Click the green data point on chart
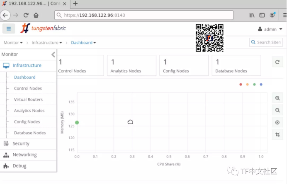Viewport: 287px width, 184px height. 77,123
